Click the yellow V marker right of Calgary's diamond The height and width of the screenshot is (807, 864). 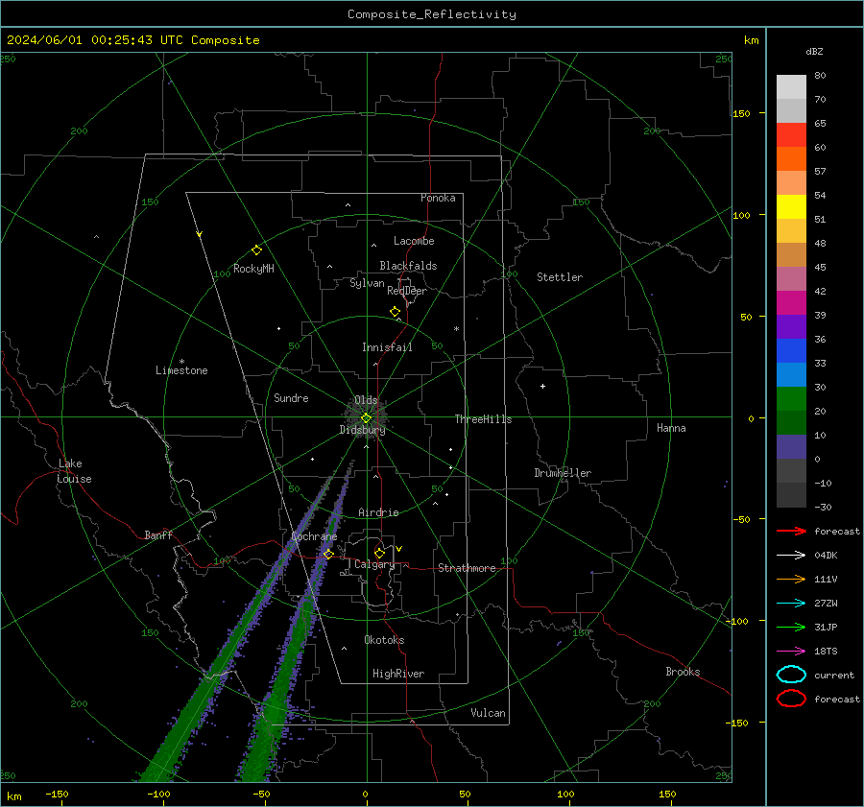pos(399,549)
